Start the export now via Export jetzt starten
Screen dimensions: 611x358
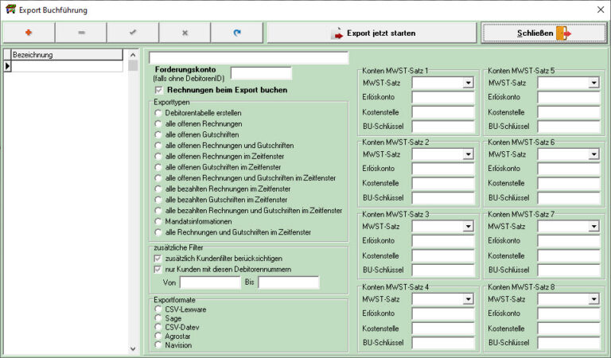point(372,33)
